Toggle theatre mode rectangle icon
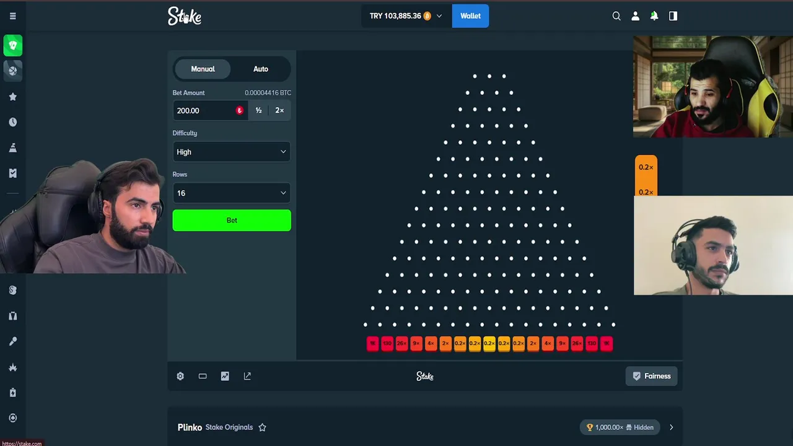Viewport: 793px width, 446px height. (x=203, y=376)
